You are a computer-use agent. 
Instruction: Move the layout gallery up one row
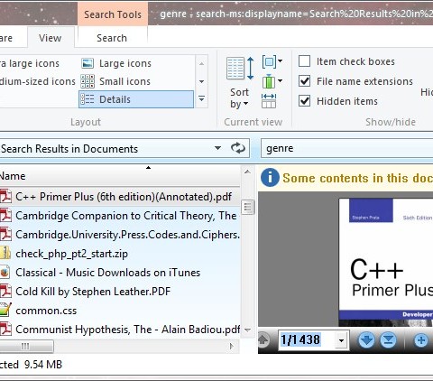[x=201, y=63]
